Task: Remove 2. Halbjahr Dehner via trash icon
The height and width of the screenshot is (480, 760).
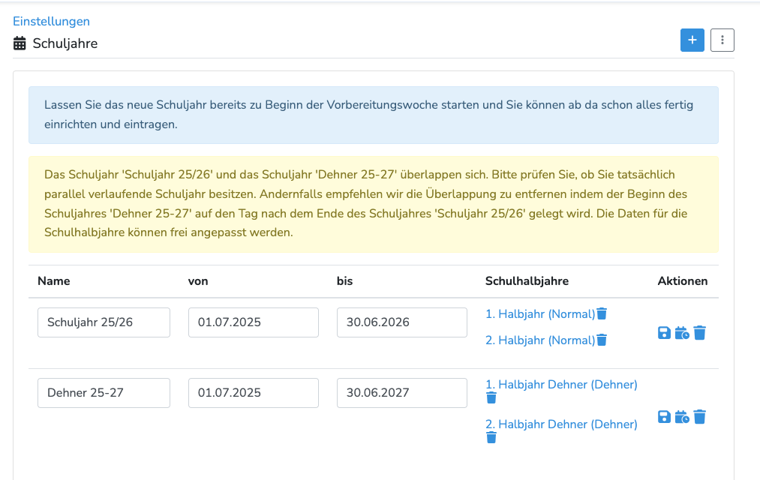Action: [x=491, y=437]
